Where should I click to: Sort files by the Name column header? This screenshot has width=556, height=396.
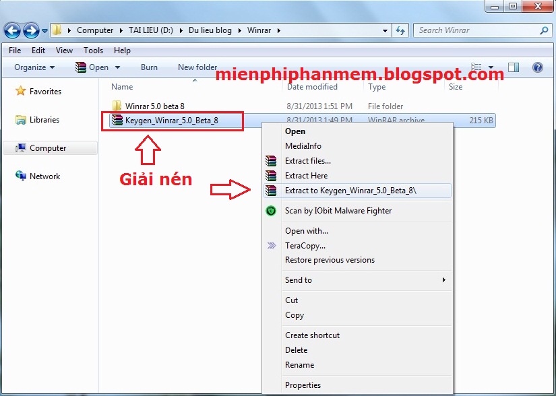[x=121, y=86]
